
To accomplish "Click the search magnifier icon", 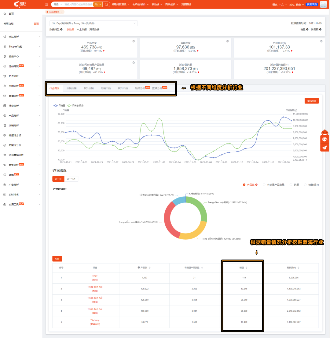I will pos(106,4).
